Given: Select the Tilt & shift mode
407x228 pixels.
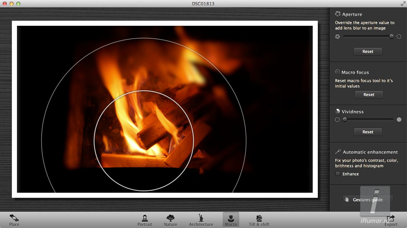Looking at the screenshot, I should (x=259, y=220).
